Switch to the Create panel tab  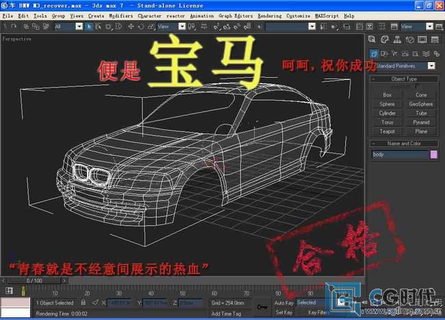tap(372, 40)
